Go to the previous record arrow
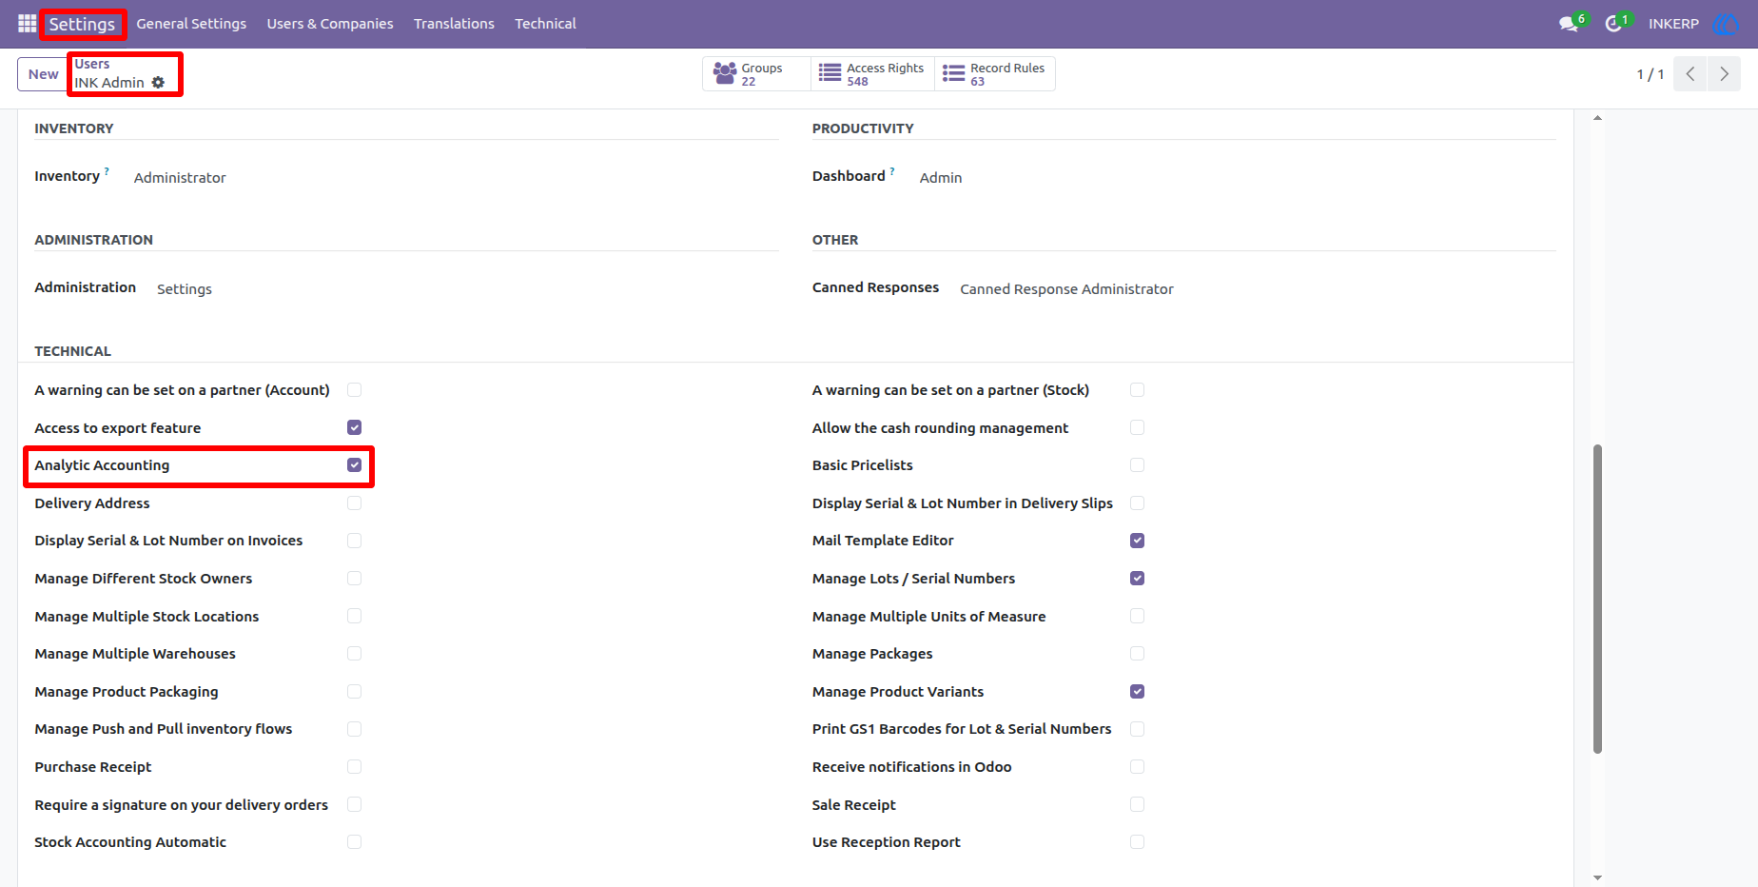Viewport: 1758px width, 887px height. (1690, 74)
